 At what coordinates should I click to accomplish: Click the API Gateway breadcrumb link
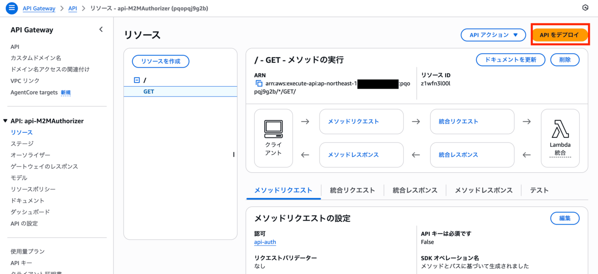pyautogui.click(x=39, y=8)
